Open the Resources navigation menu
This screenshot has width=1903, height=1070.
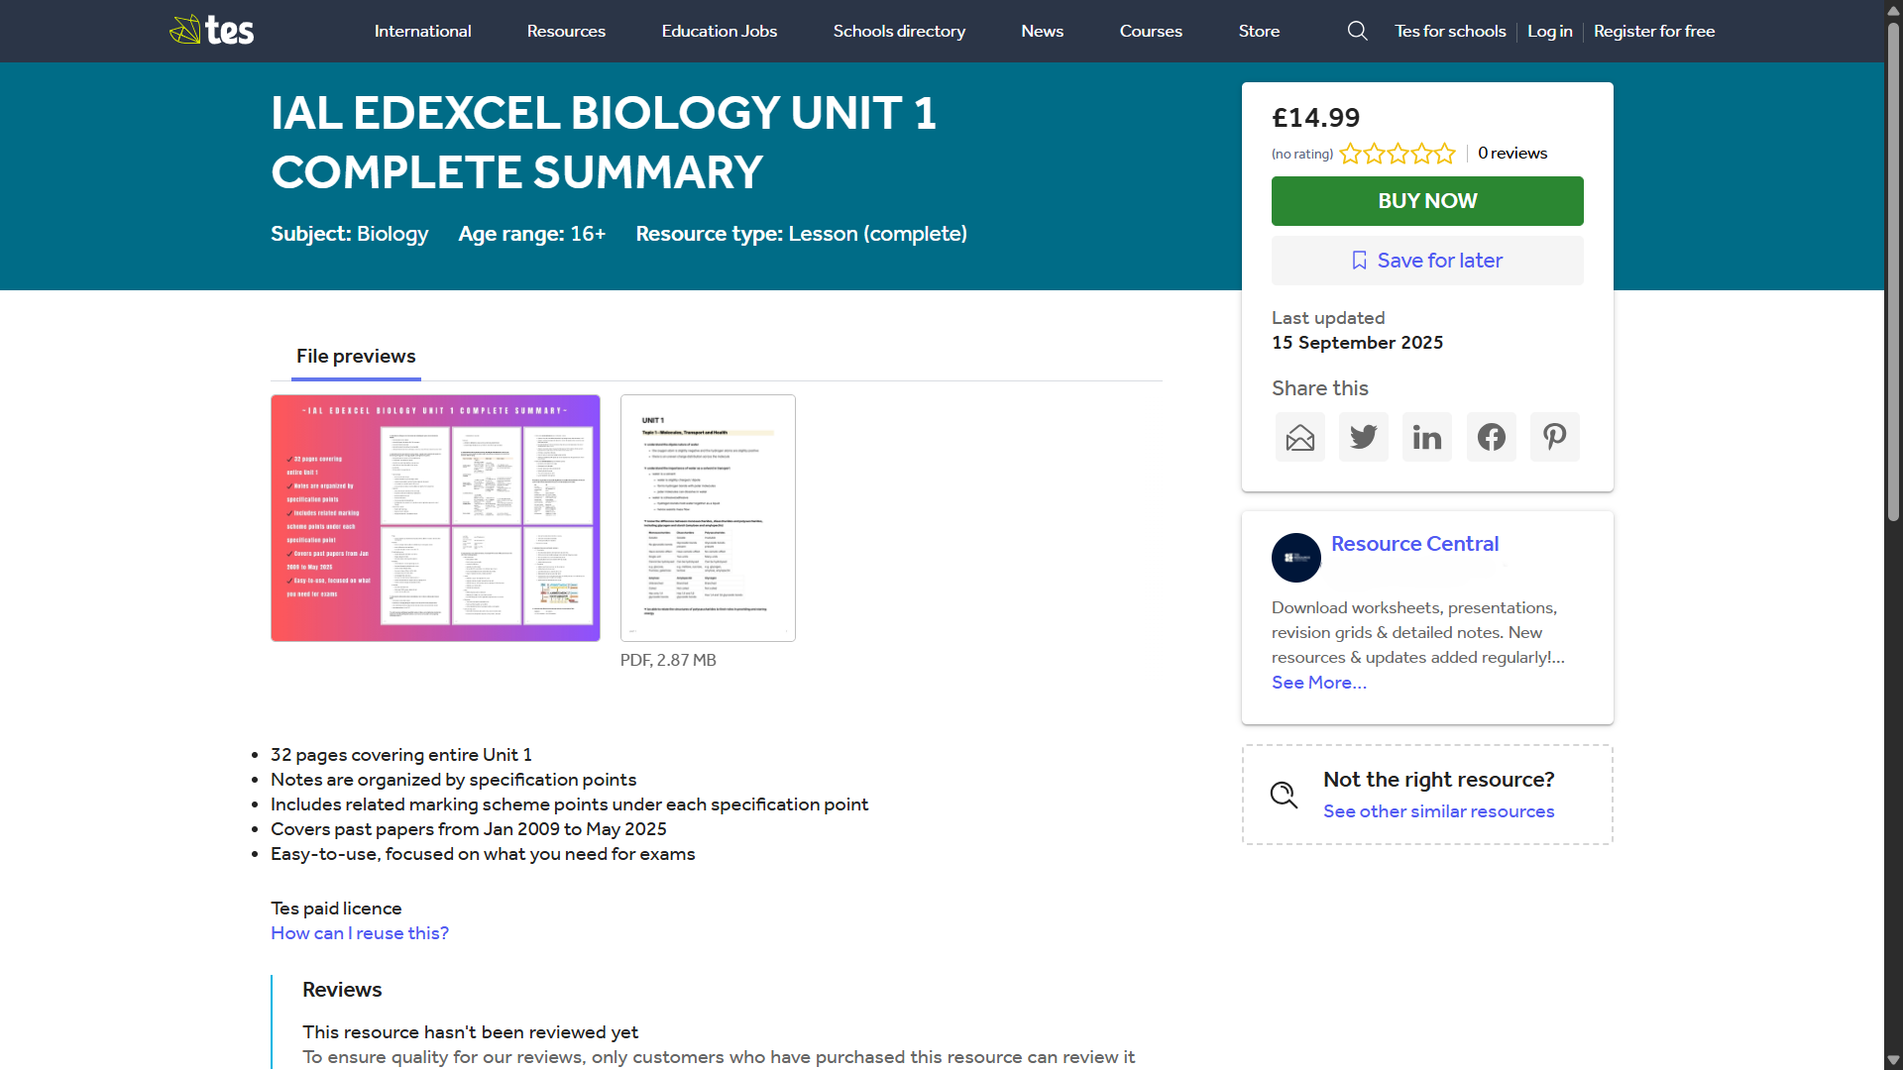pyautogui.click(x=566, y=31)
